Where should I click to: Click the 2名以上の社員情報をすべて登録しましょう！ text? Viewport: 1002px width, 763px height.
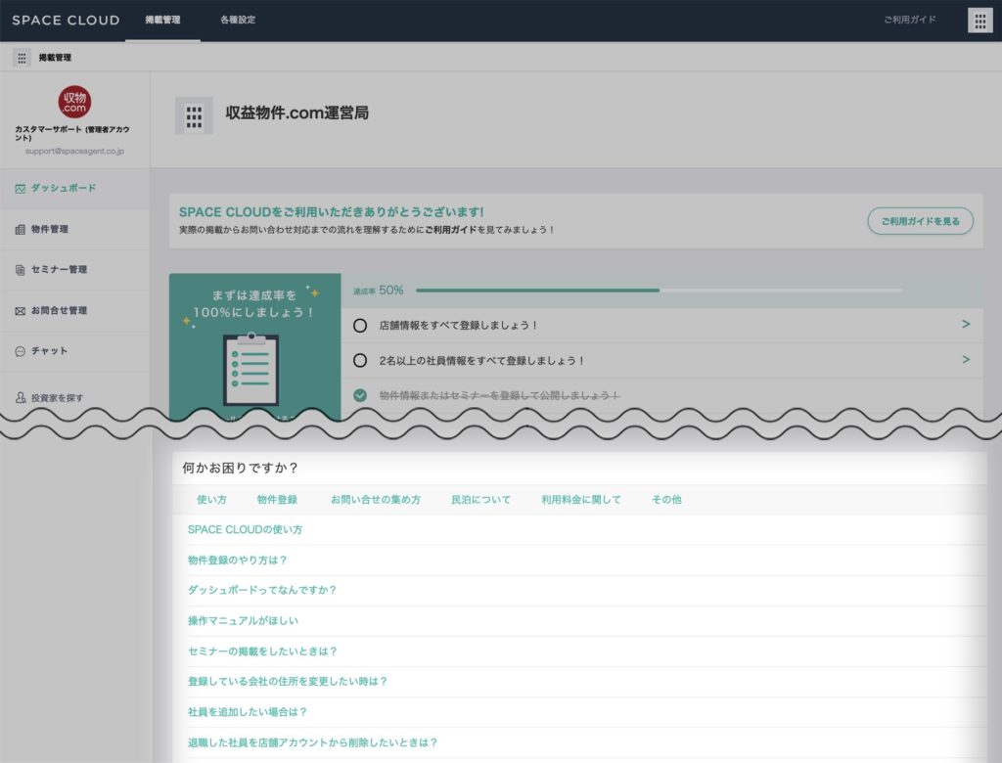pos(481,360)
